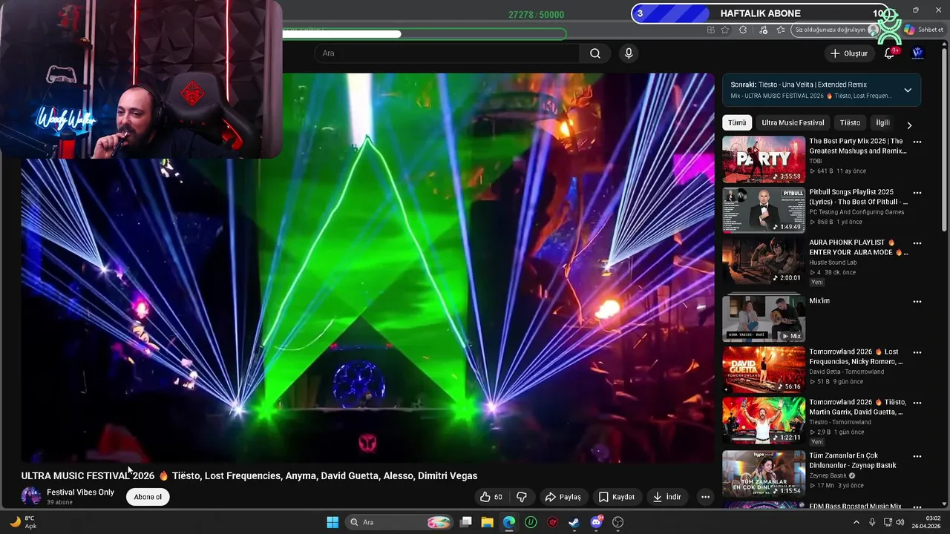Open options for The Best Party Mix 2025
The width and height of the screenshot is (950, 534).
tap(917, 142)
